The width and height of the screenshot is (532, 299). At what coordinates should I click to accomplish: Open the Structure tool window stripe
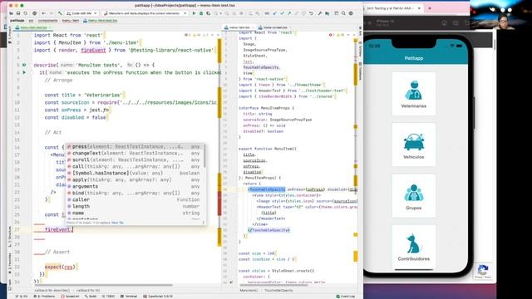9,237
